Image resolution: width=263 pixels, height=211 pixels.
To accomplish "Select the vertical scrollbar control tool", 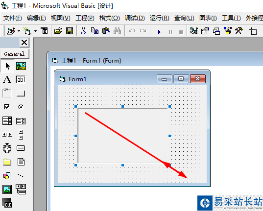I will (x=21, y=135).
